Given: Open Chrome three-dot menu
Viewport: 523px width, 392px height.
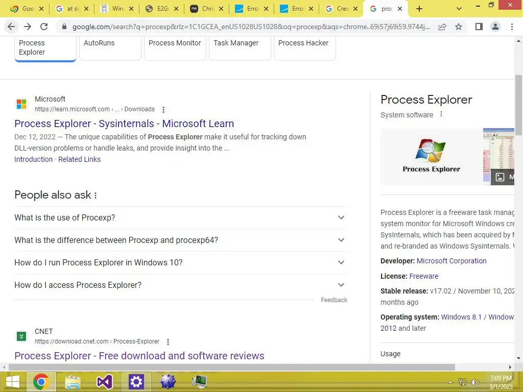Looking at the screenshot, I should (x=512, y=27).
